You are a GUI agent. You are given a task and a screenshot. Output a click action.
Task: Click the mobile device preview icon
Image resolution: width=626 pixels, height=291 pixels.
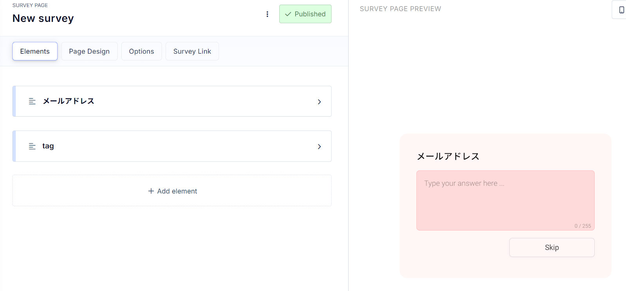pyautogui.click(x=621, y=10)
